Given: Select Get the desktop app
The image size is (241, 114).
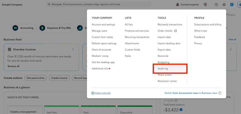Looking at the screenshot, I should pyautogui.click(x=103, y=62).
